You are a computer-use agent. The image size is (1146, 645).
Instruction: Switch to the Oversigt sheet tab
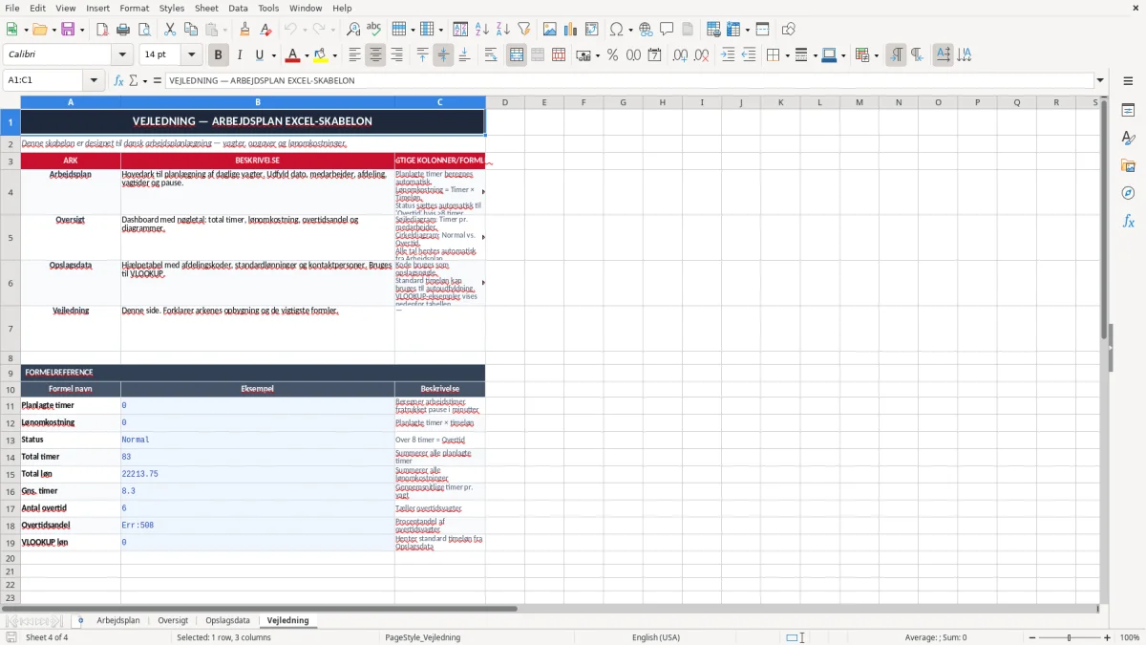point(173,620)
